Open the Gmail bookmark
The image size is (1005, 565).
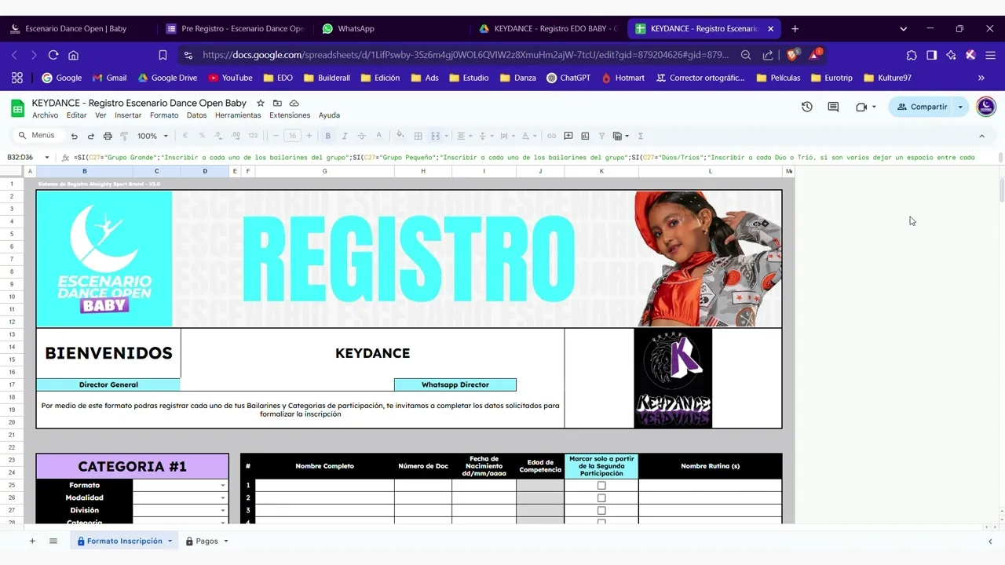[109, 78]
